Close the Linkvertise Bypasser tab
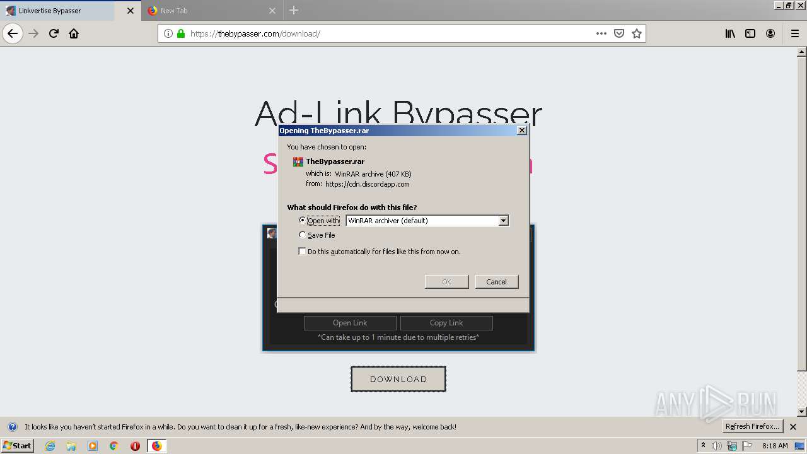807x454 pixels. 131,11
